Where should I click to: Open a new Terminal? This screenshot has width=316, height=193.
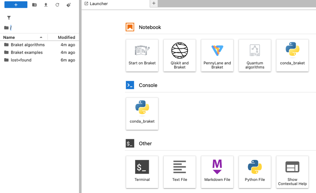click(142, 172)
